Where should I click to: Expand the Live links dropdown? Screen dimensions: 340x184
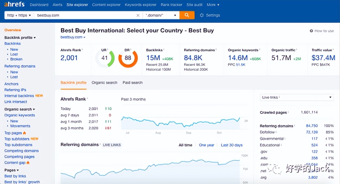point(296,97)
